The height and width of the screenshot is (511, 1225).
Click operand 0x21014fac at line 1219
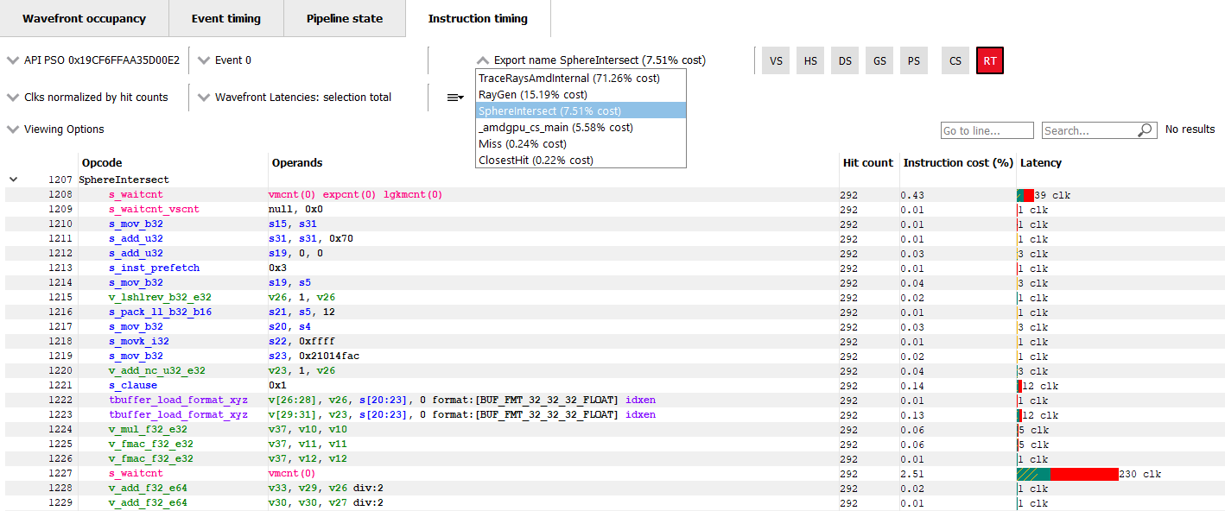[x=329, y=356]
